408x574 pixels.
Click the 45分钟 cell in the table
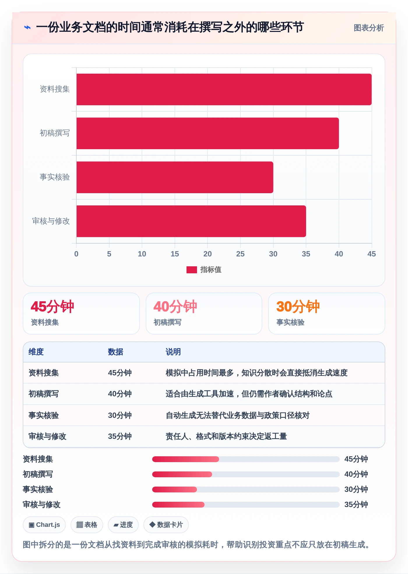(x=120, y=373)
